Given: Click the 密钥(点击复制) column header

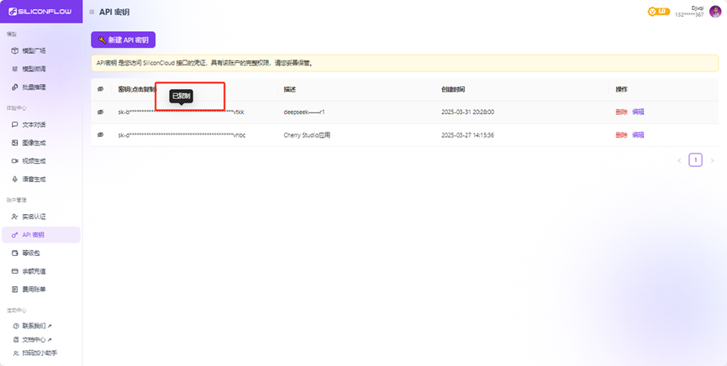Looking at the screenshot, I should tap(137, 89).
